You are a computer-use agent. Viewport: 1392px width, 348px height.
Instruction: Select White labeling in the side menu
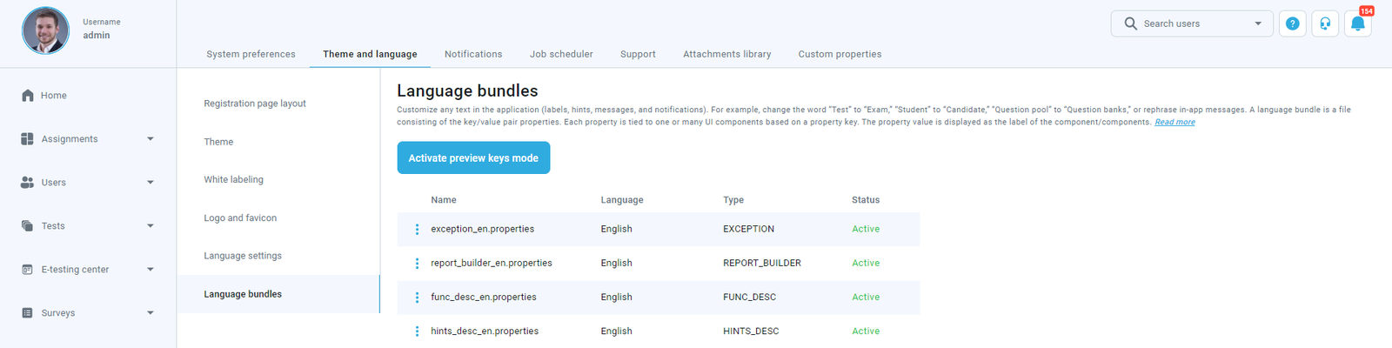pyautogui.click(x=233, y=180)
